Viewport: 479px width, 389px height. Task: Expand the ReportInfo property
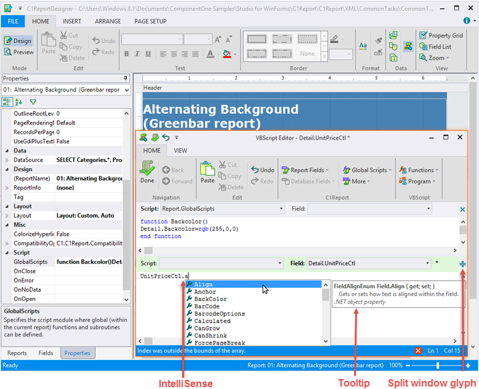pos(7,188)
